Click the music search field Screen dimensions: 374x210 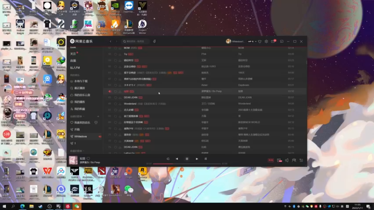[136, 42]
